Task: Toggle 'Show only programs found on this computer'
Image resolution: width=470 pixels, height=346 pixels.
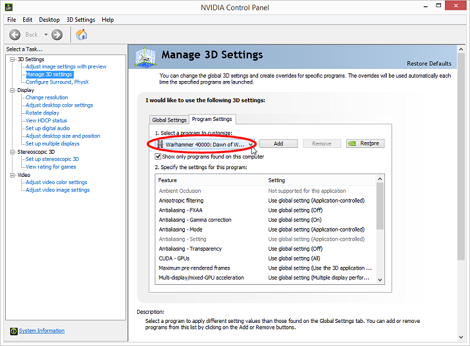Action: point(158,156)
